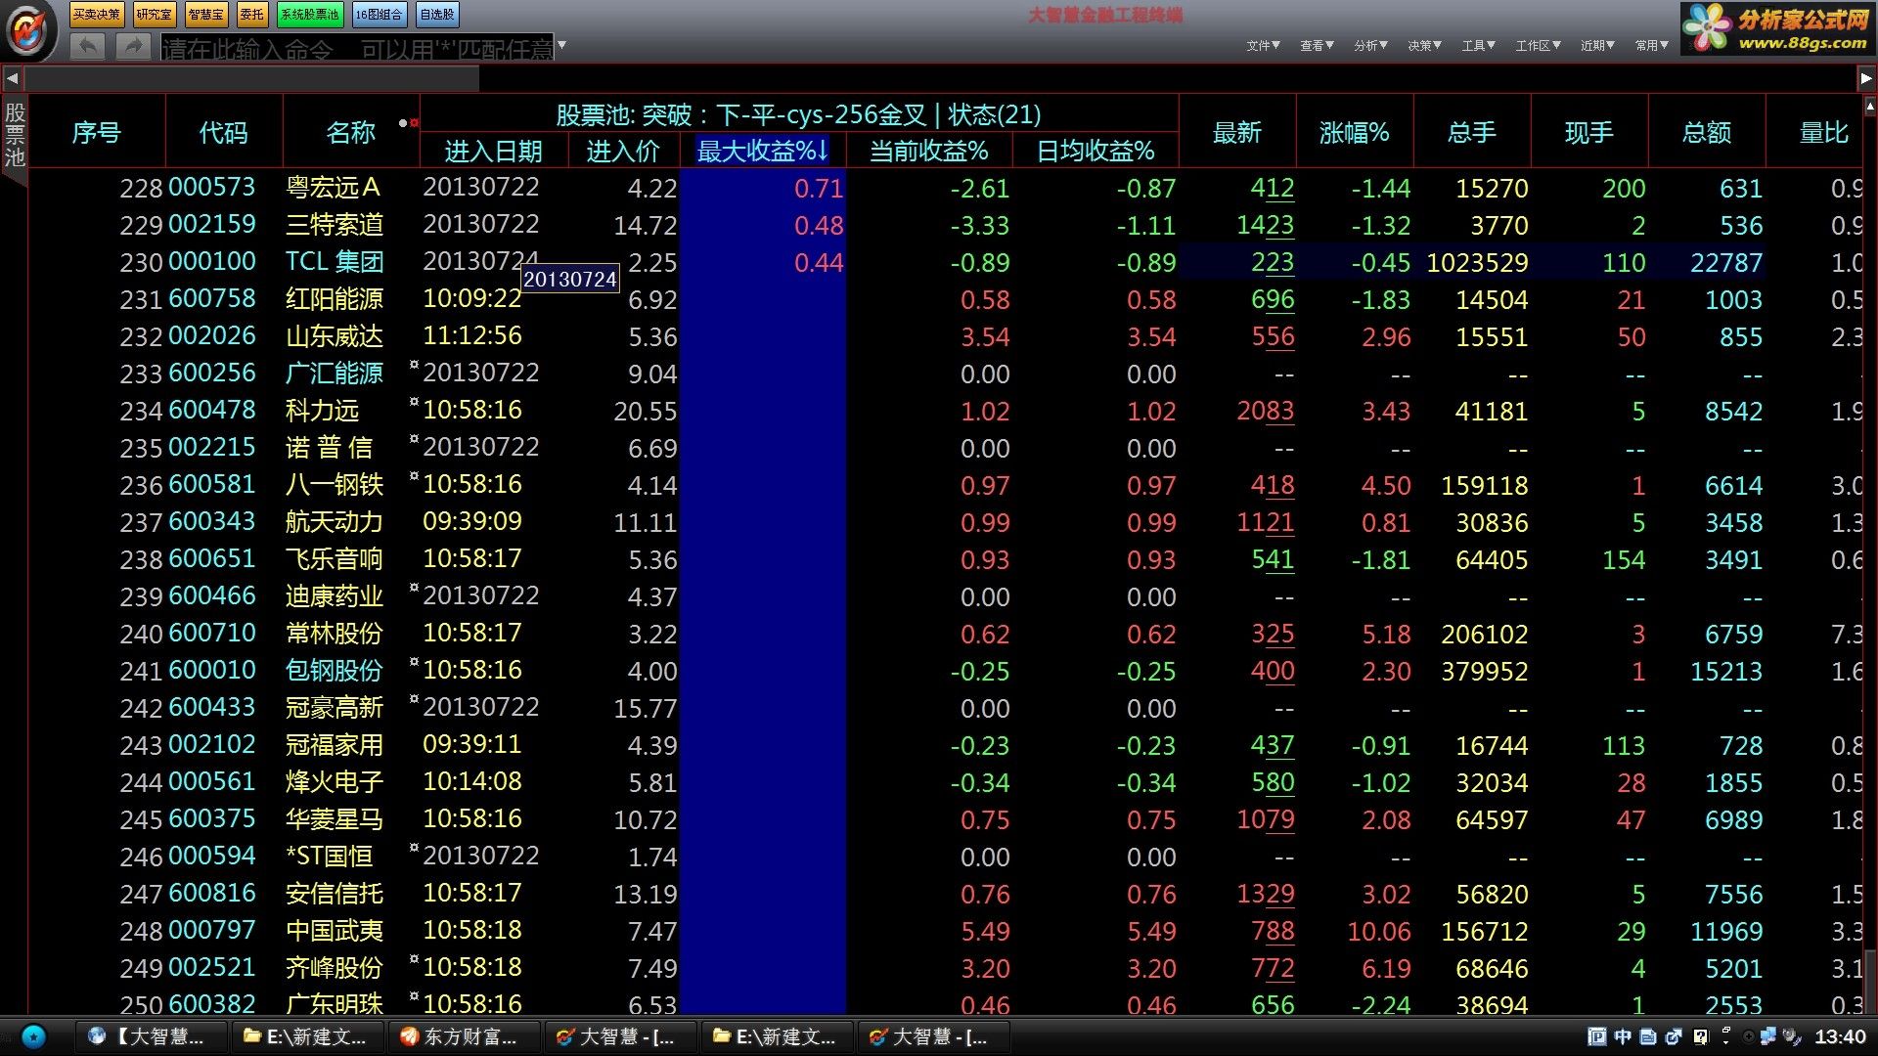The image size is (1878, 1056).
Task: Select stock code 000100 for TCL 集团
Action: click(x=212, y=262)
